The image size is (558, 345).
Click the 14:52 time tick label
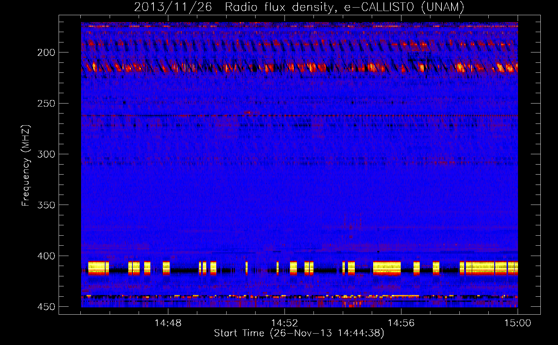pyautogui.click(x=285, y=323)
